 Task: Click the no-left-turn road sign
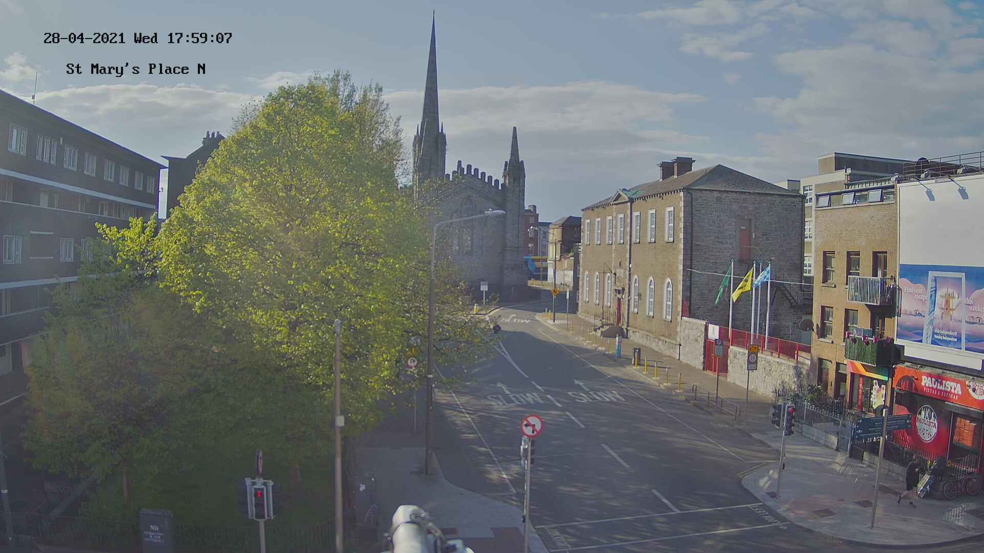(x=531, y=426)
